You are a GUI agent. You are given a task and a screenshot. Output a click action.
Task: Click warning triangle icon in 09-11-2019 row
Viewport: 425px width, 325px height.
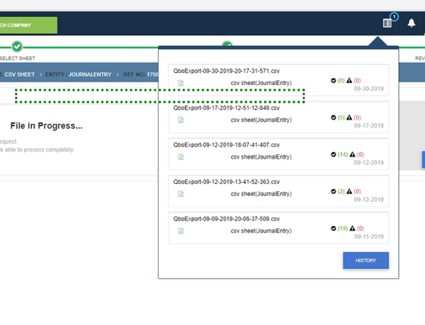[352, 228]
